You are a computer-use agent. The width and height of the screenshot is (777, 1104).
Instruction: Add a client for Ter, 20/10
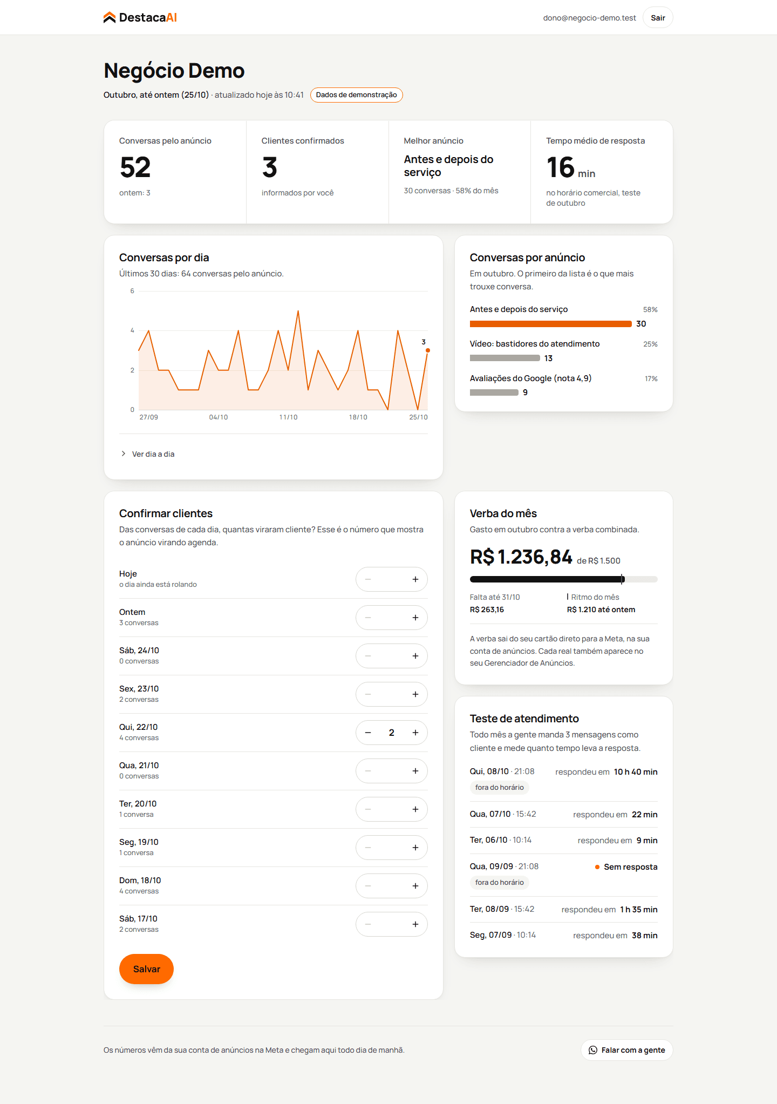(415, 809)
